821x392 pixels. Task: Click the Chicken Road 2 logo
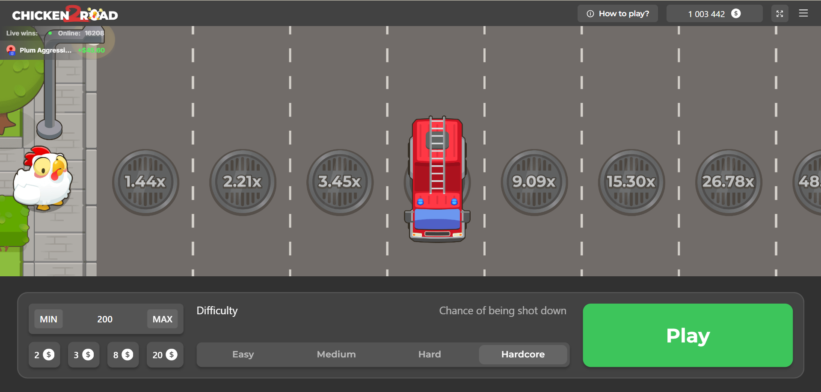click(65, 14)
